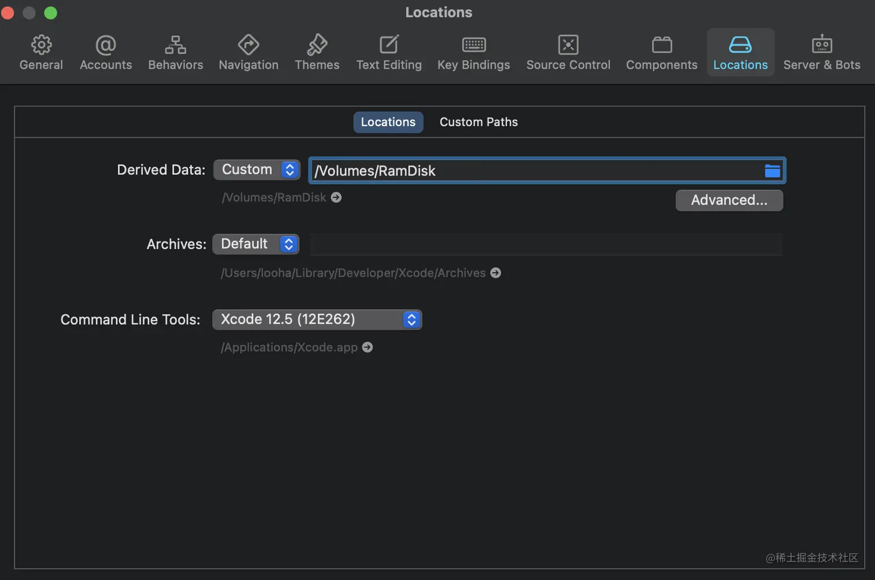Click the Advanced... button
Screen dimensions: 875x580
pyautogui.click(x=729, y=200)
